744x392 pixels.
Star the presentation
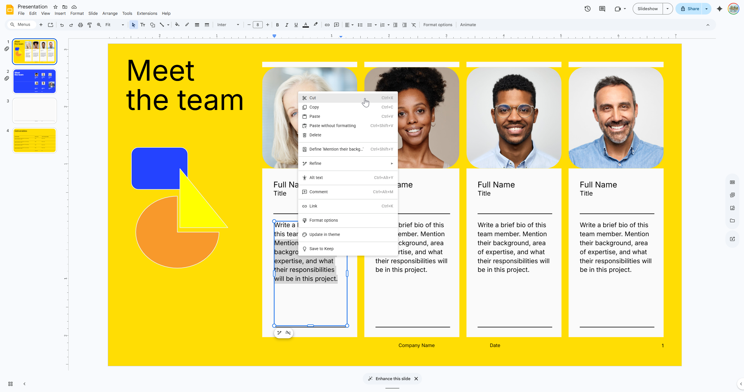pyautogui.click(x=56, y=7)
